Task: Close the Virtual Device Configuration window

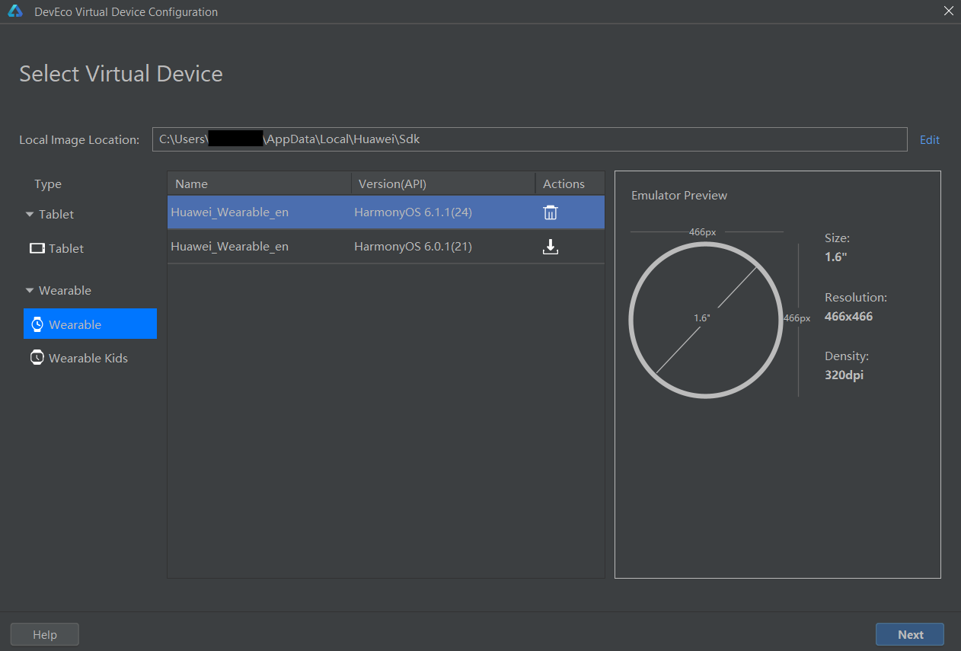Action: (948, 11)
